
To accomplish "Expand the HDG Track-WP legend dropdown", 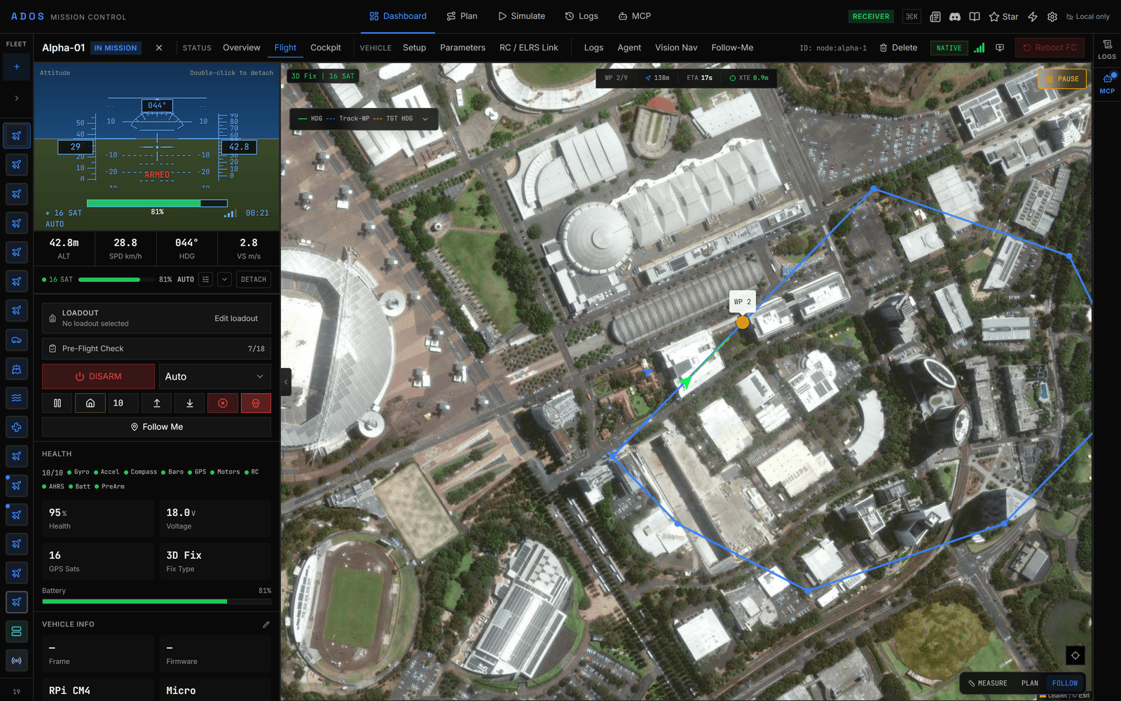I will [x=425, y=119].
